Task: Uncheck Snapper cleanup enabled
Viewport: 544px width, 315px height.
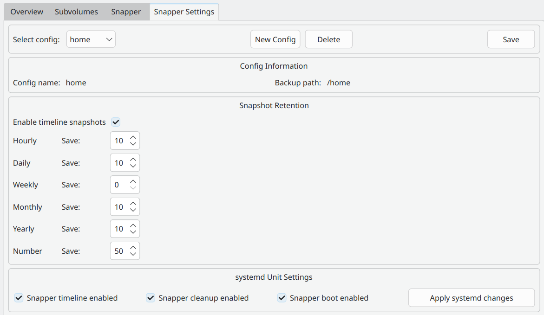Action: (x=151, y=297)
